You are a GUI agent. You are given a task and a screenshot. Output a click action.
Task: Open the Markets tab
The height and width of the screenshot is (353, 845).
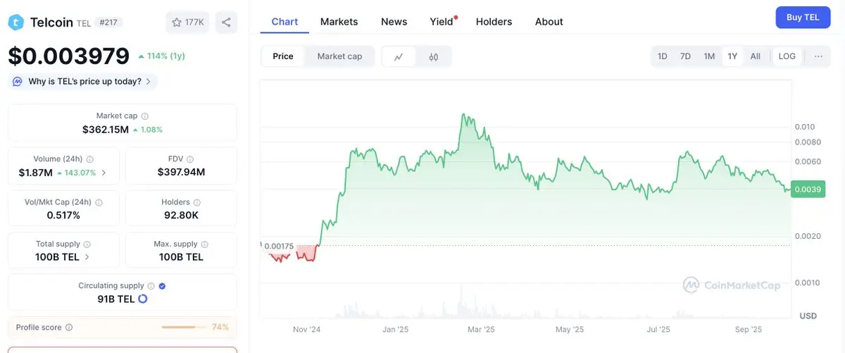click(339, 22)
